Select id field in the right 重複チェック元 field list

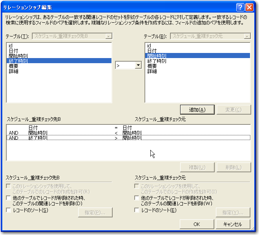149,46
